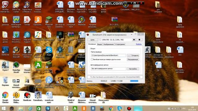Viewport: 198px width, 111px height.
Task: Launch World of Warcraft desktop shortcut
Action: (16, 52)
